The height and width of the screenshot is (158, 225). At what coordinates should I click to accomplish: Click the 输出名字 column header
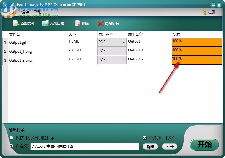click(149, 35)
